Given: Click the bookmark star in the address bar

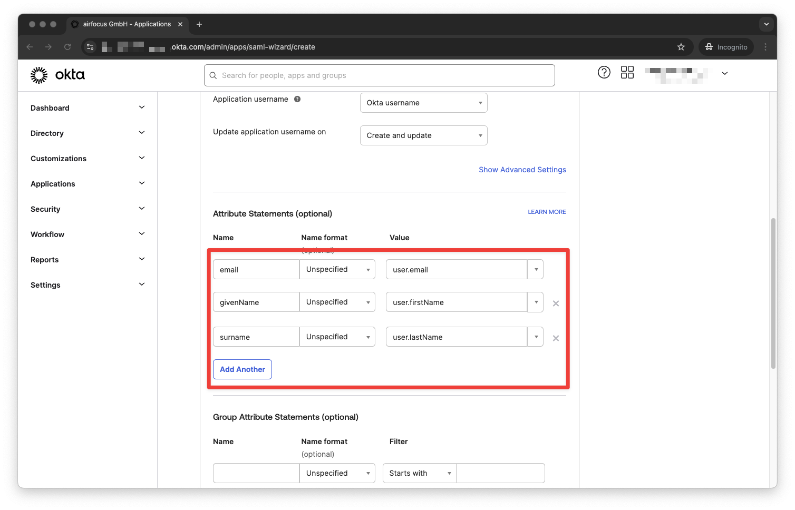Looking at the screenshot, I should (681, 47).
